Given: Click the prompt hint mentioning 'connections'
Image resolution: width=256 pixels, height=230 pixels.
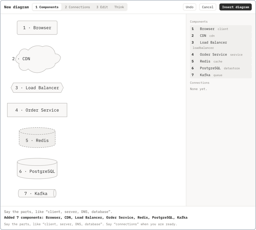Looking at the screenshot, I should tap(90, 224).
